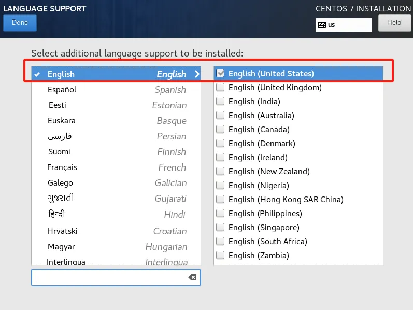Enable English (United Kingdom) checkbox
Screen dimensions: 413x310
(x=220, y=88)
